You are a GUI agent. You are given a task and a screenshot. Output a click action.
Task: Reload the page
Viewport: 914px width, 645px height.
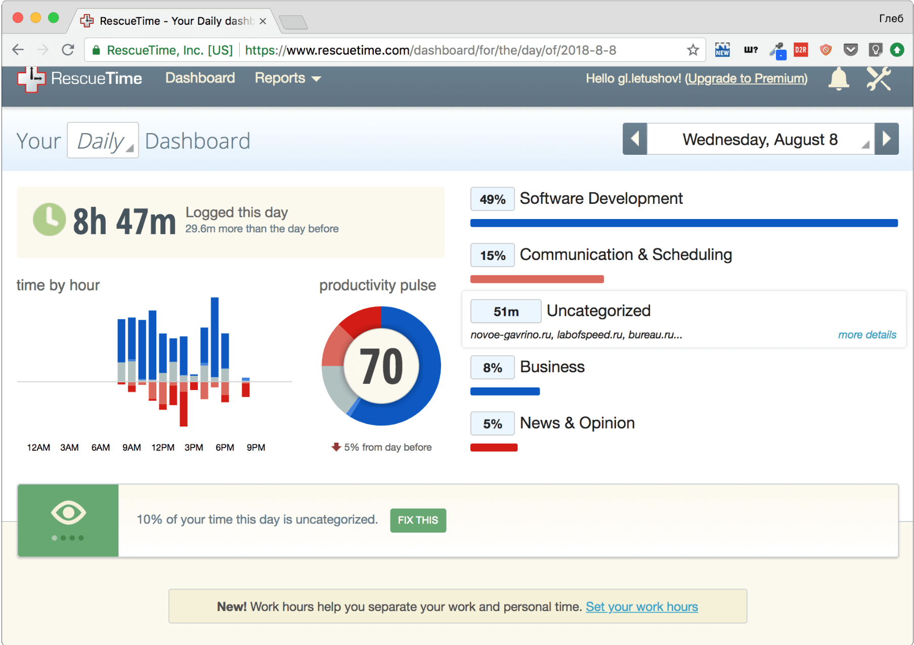68,50
